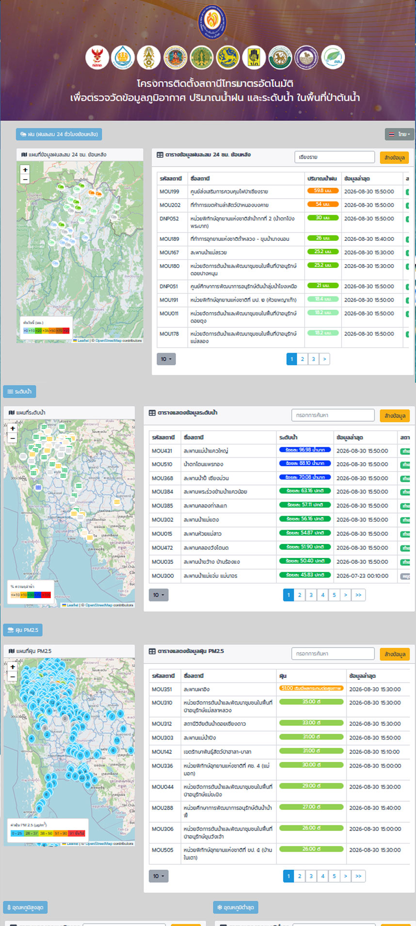This screenshot has width=416, height=926.
Task: Go to page 2 of the rainfall table
Action: (303, 359)
